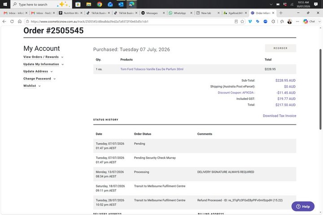Viewport: 323px width, 215px height.
Task: Expand the Change Password menu
Action: click(39, 78)
